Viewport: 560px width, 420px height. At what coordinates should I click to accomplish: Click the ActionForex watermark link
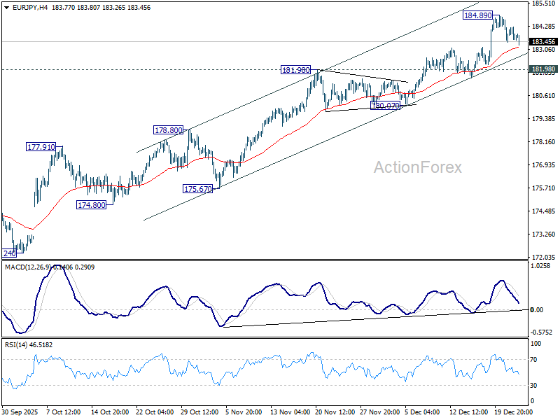coord(417,166)
